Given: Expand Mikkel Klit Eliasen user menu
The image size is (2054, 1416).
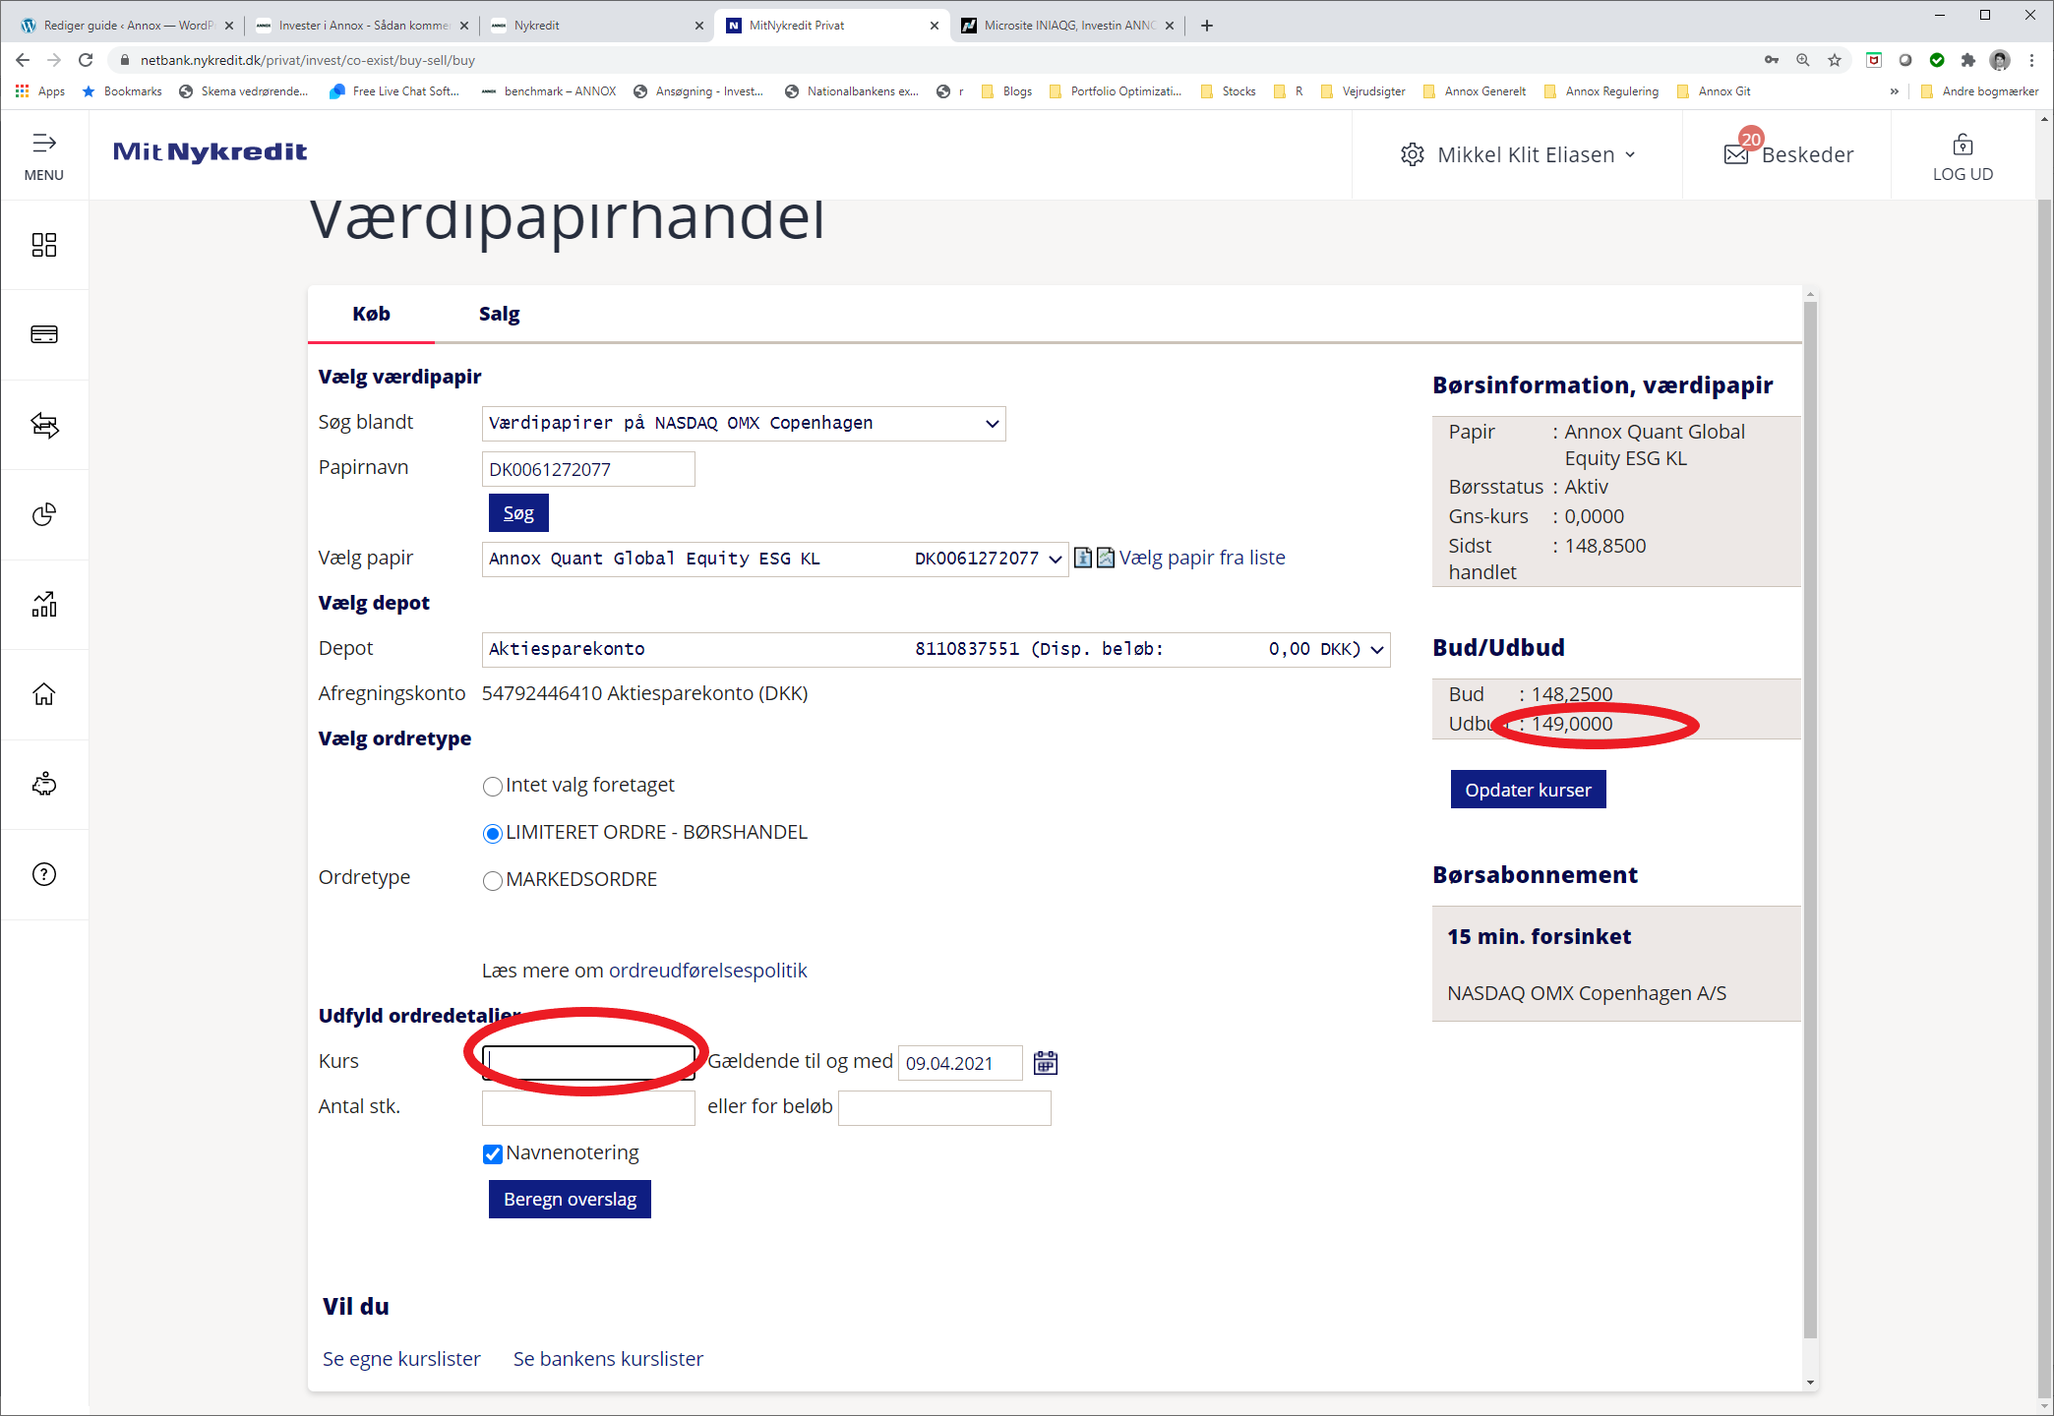Looking at the screenshot, I should tap(1536, 154).
